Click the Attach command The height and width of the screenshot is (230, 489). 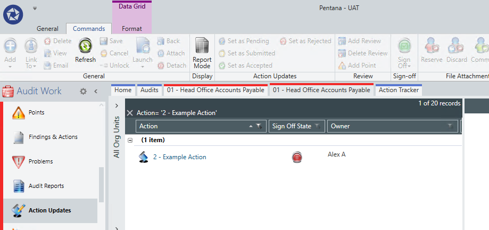point(171,53)
